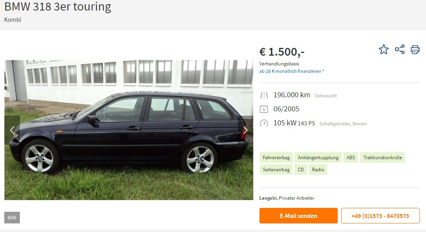Share this BMW listing via share icon
Image resolution: width=426 pixels, height=232 pixels.
point(400,49)
